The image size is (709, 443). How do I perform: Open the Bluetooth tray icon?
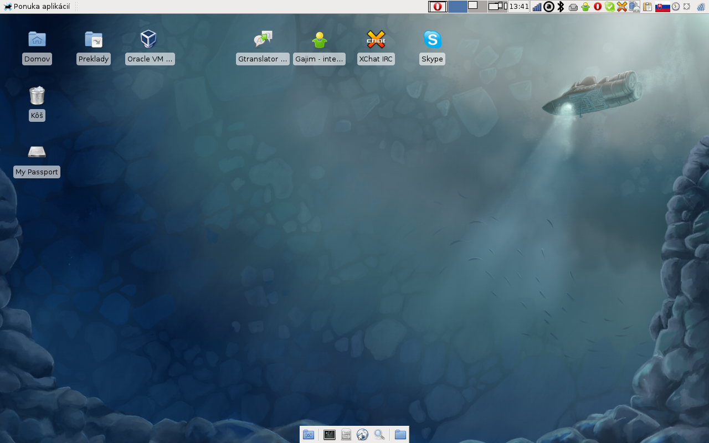click(561, 7)
